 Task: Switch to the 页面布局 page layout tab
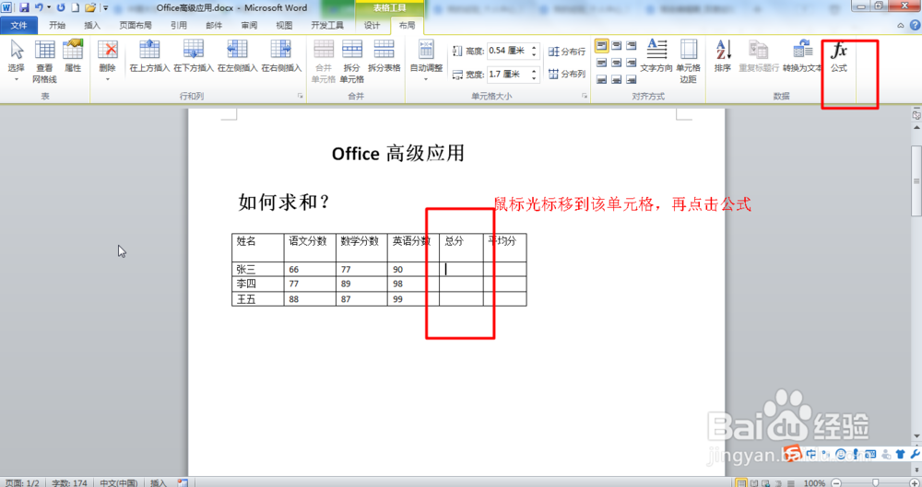point(136,25)
